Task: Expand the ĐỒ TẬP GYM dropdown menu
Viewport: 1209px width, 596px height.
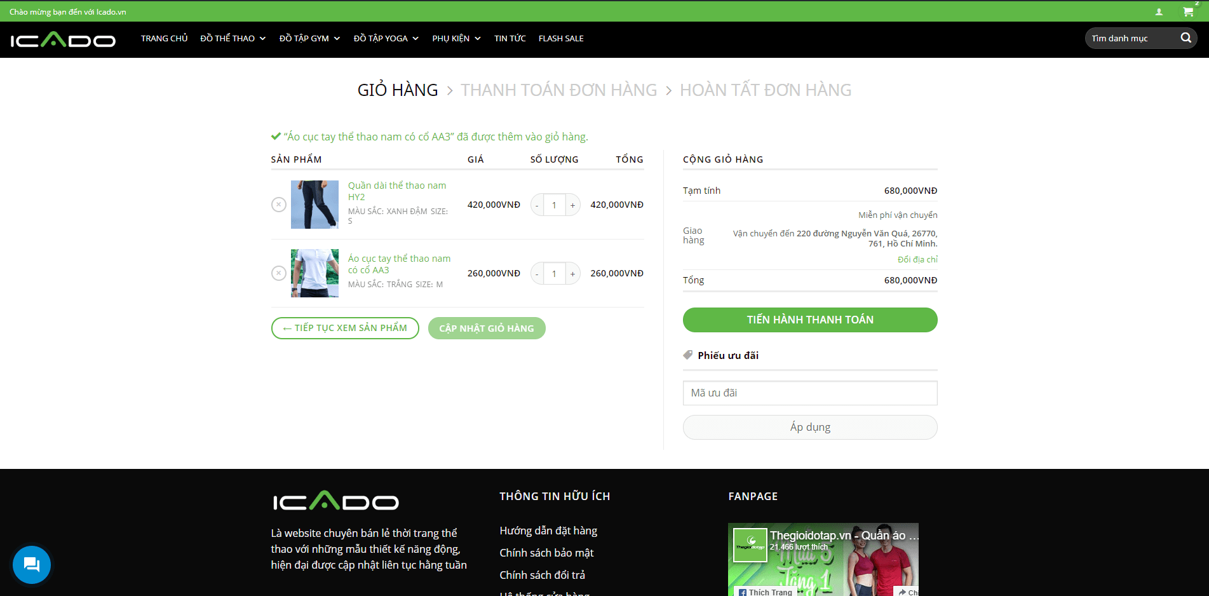Action: click(309, 39)
